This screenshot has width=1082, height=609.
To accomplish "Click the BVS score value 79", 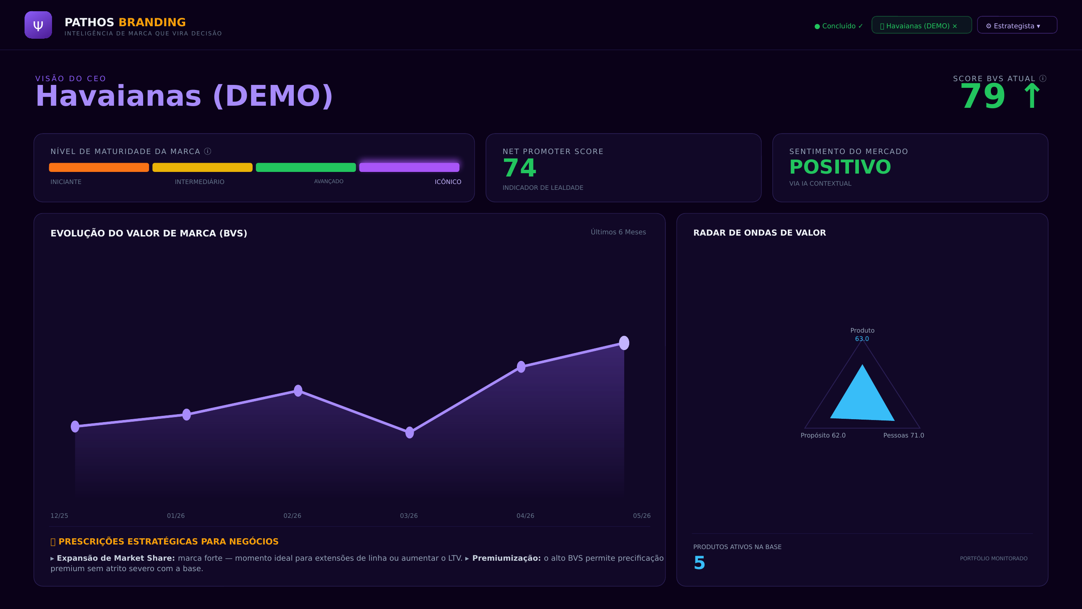I will pyautogui.click(x=983, y=97).
